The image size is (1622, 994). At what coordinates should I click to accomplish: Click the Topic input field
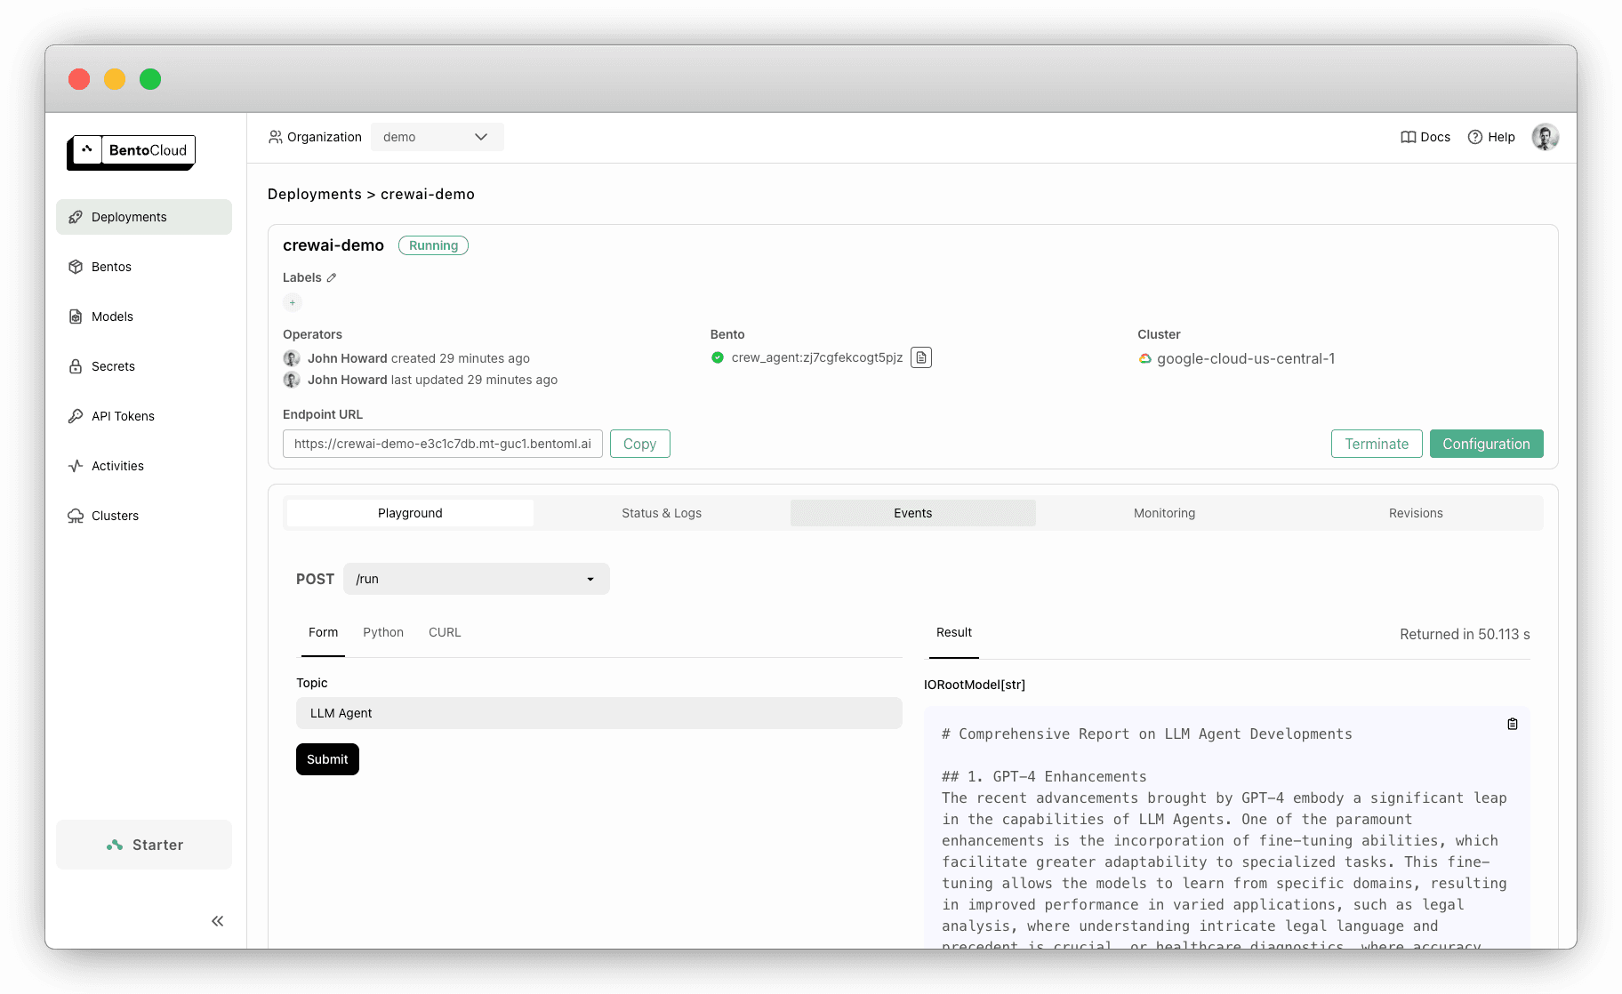coord(598,713)
